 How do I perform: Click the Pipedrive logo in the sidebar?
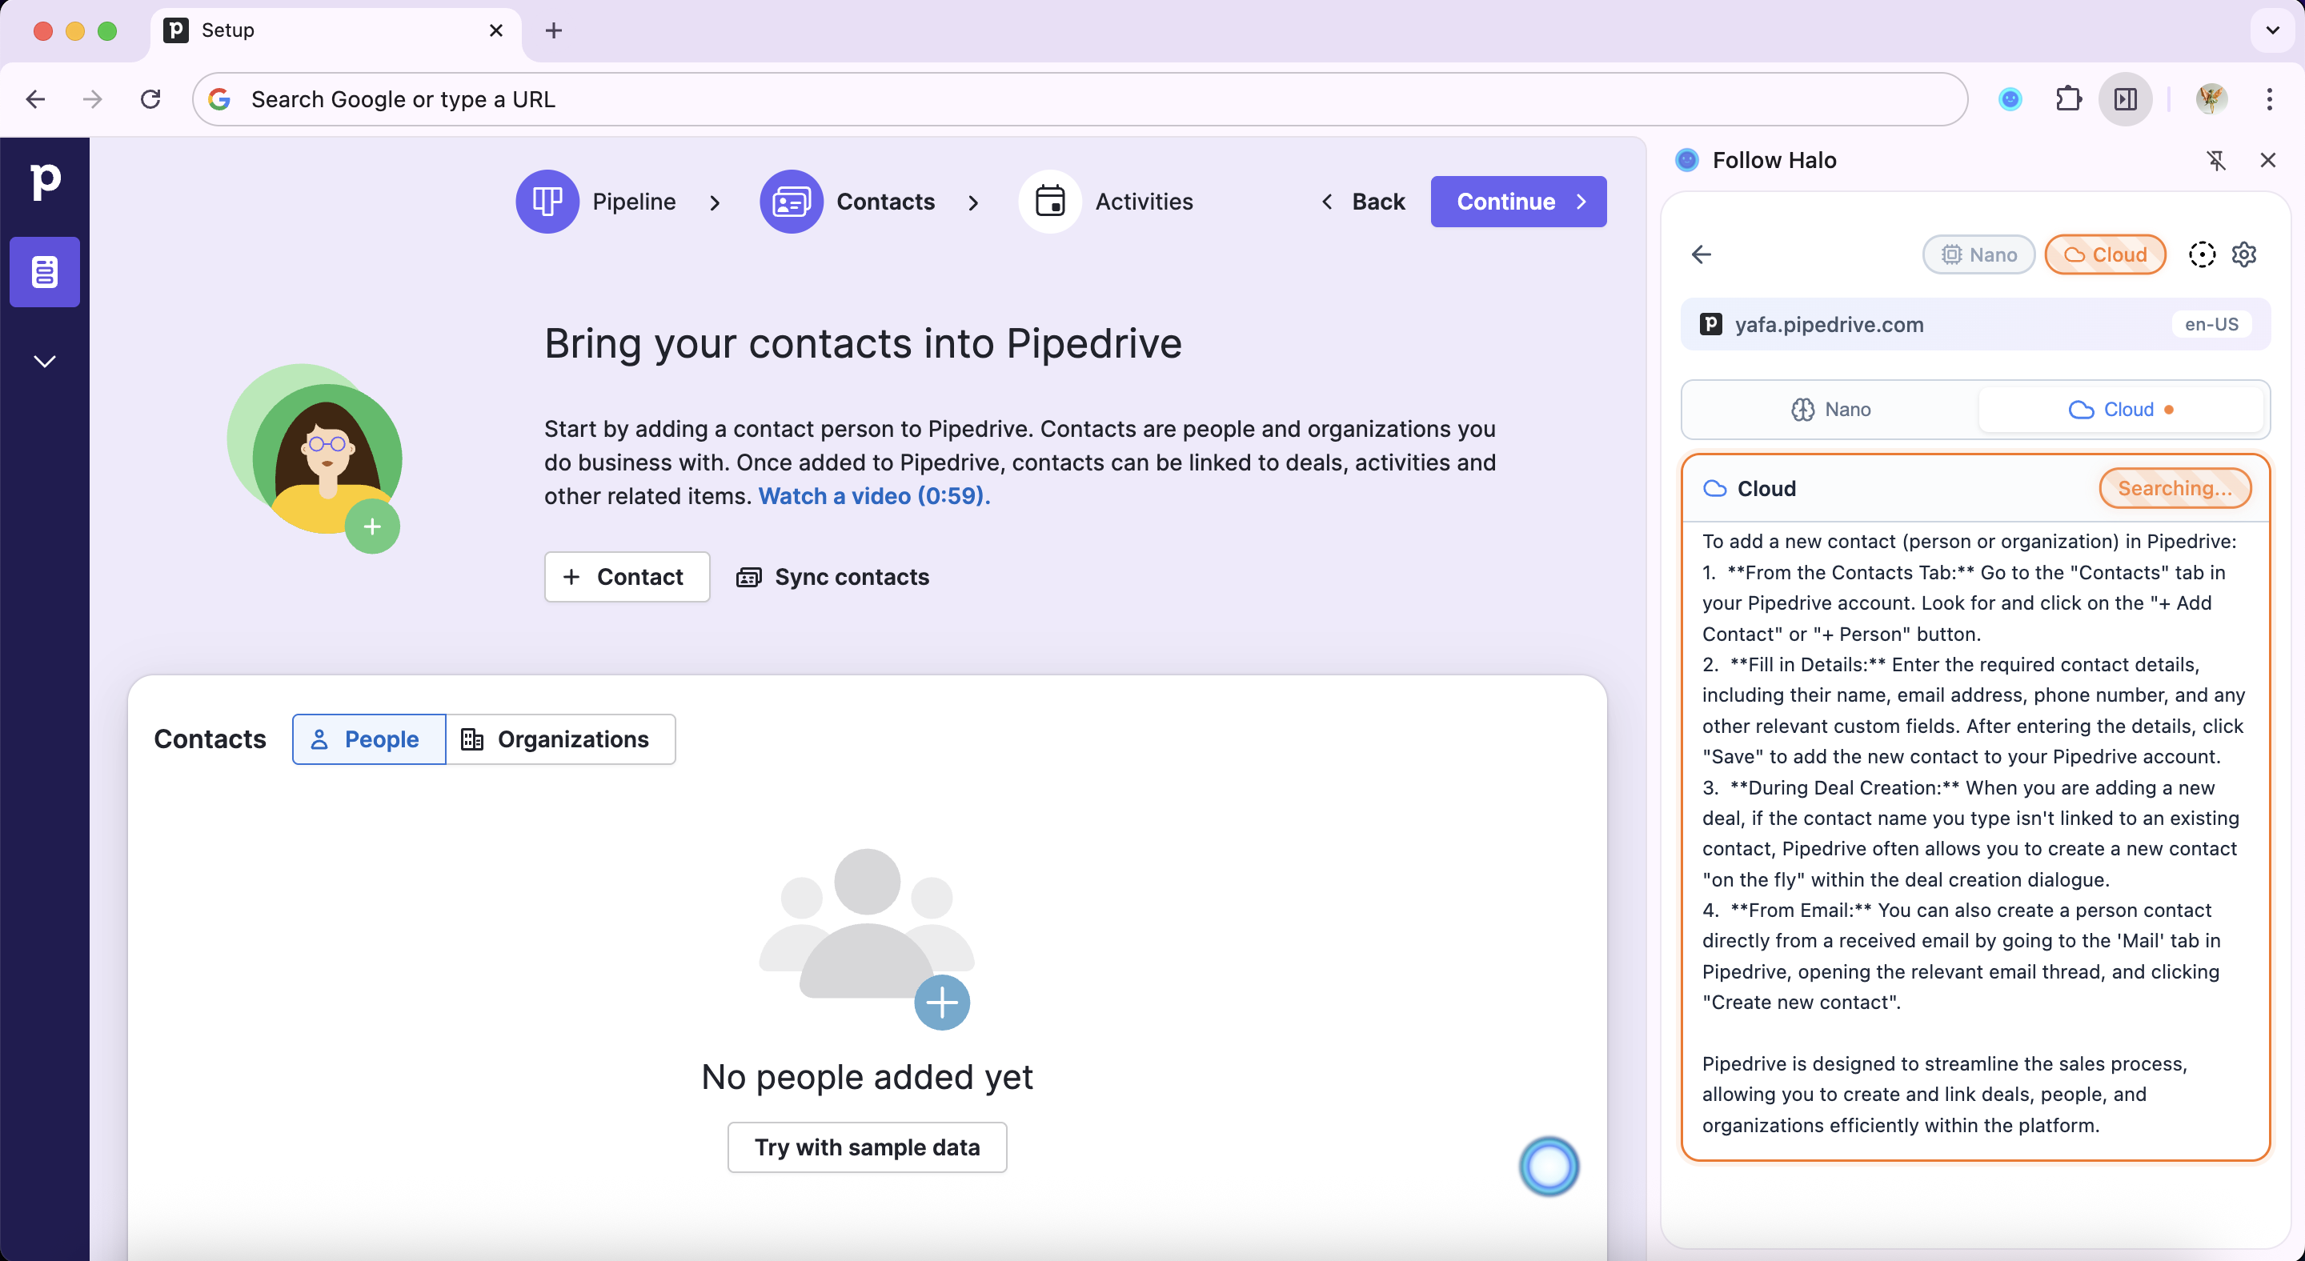[x=45, y=182]
